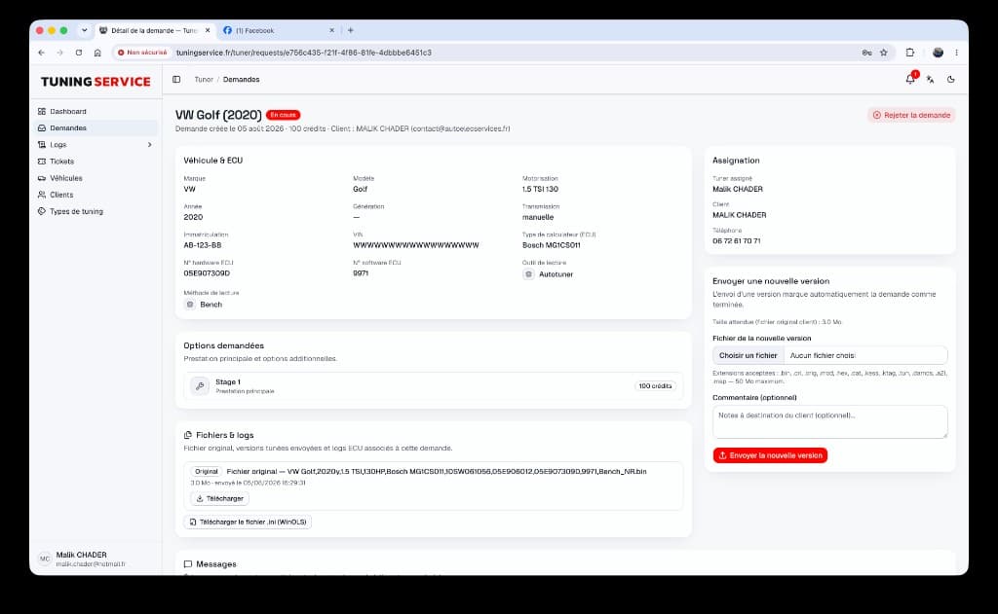Click the Logs icon in sidebar
The width and height of the screenshot is (998, 614).
click(x=42, y=145)
